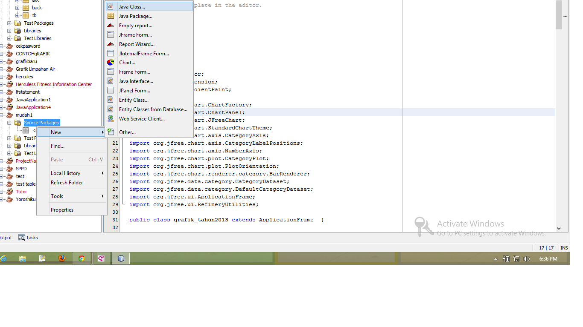Expand the Libraries node

point(9,31)
